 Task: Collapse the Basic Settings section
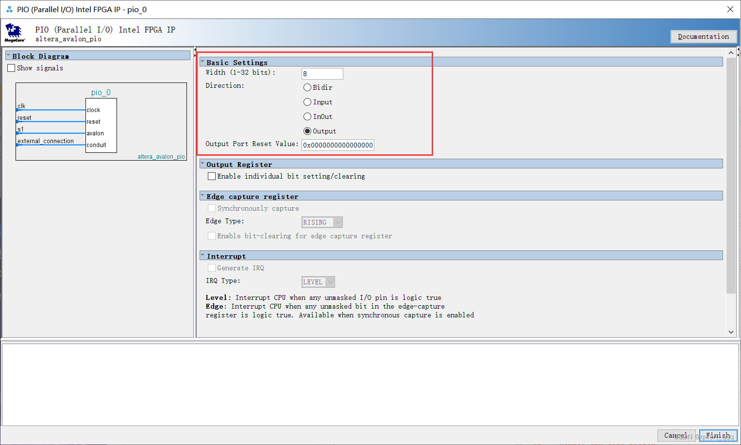[x=202, y=62]
